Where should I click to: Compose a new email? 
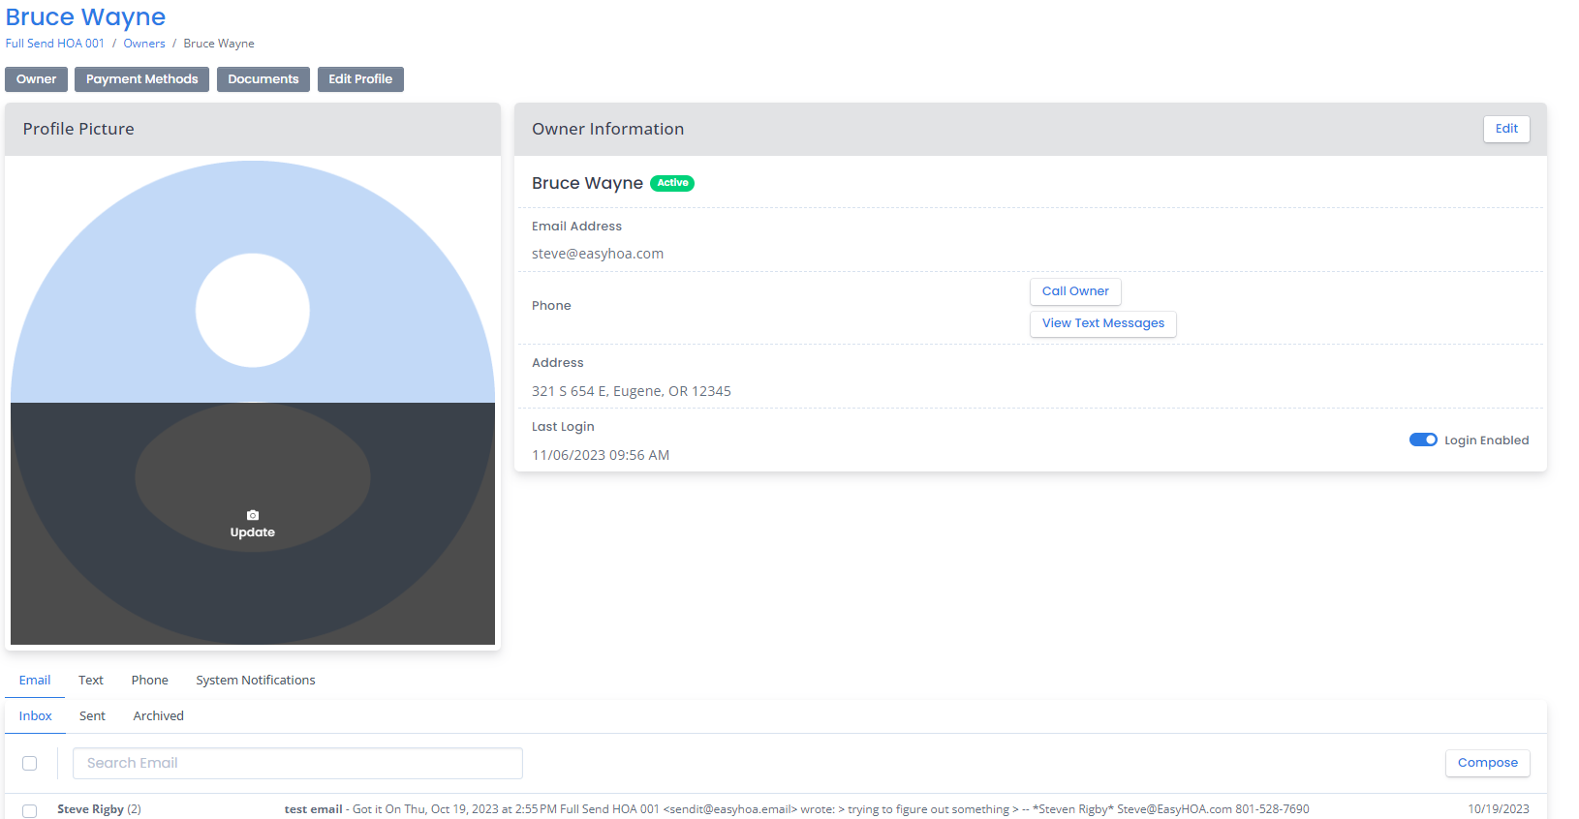(1487, 763)
